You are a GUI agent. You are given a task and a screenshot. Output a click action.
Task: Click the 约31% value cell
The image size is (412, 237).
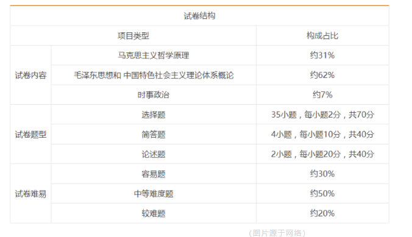tap(322, 55)
